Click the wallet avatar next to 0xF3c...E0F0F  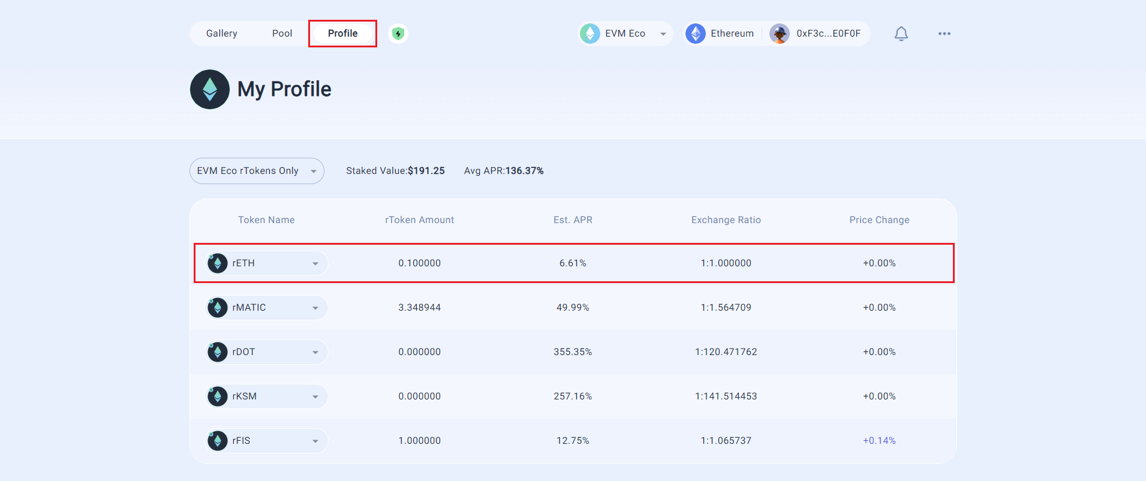pos(780,34)
